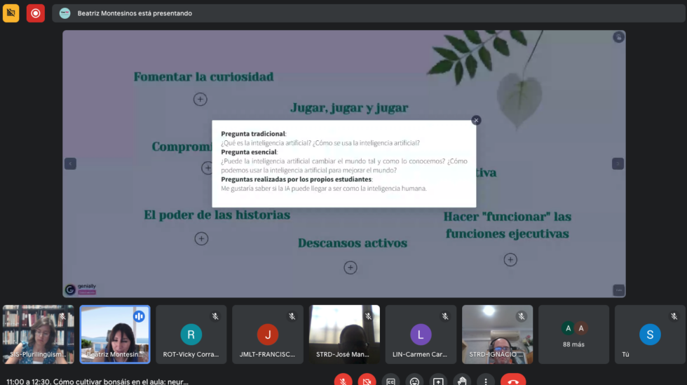Expand the plus under Descansos activos
Viewport: 687px width, 385px height.
[351, 267]
